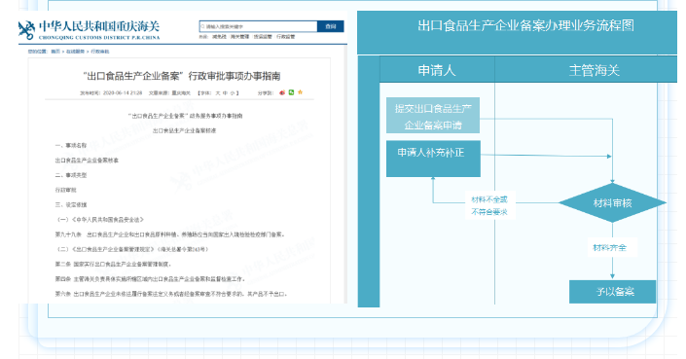Click the line (二)《出口食品生产企业备案管理规定》
The height and width of the screenshot is (359, 686).
132,249
